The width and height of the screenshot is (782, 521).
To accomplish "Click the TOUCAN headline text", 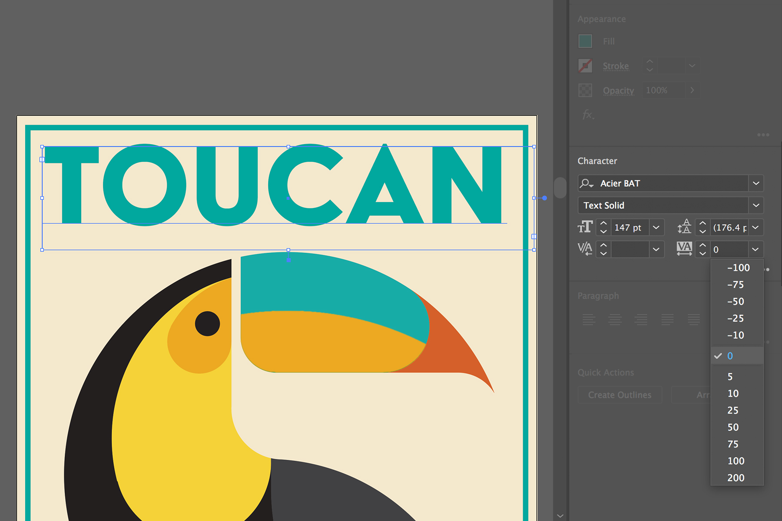I will pyautogui.click(x=274, y=185).
